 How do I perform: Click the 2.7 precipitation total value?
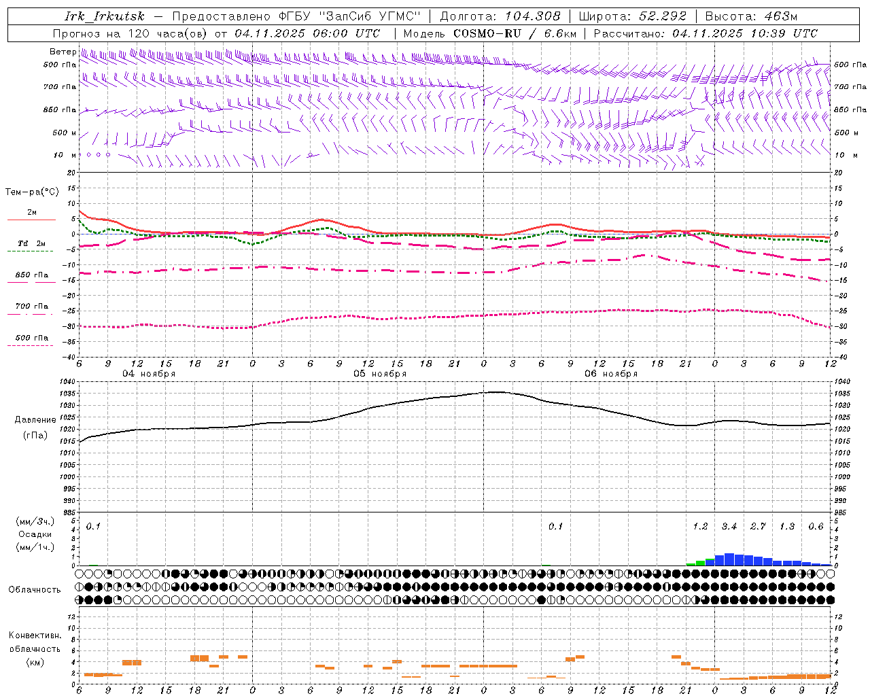(758, 527)
